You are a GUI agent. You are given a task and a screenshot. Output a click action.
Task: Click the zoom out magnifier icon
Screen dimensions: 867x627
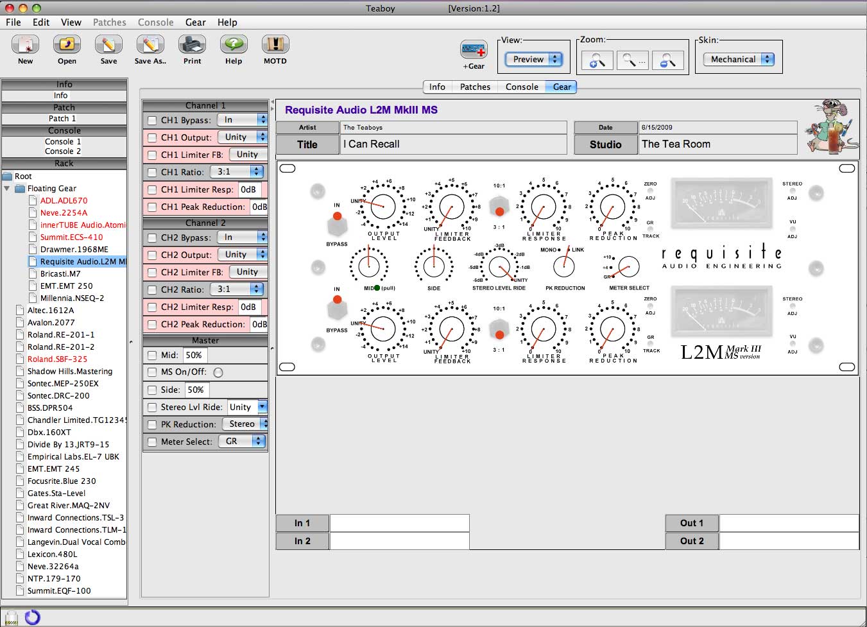coord(668,60)
